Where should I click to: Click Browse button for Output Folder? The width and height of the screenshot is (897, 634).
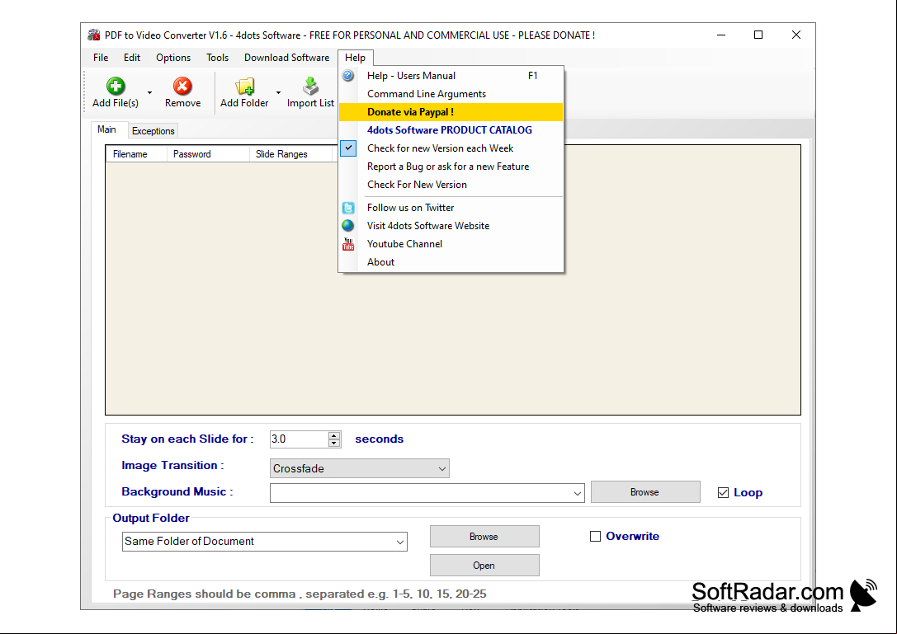point(484,537)
